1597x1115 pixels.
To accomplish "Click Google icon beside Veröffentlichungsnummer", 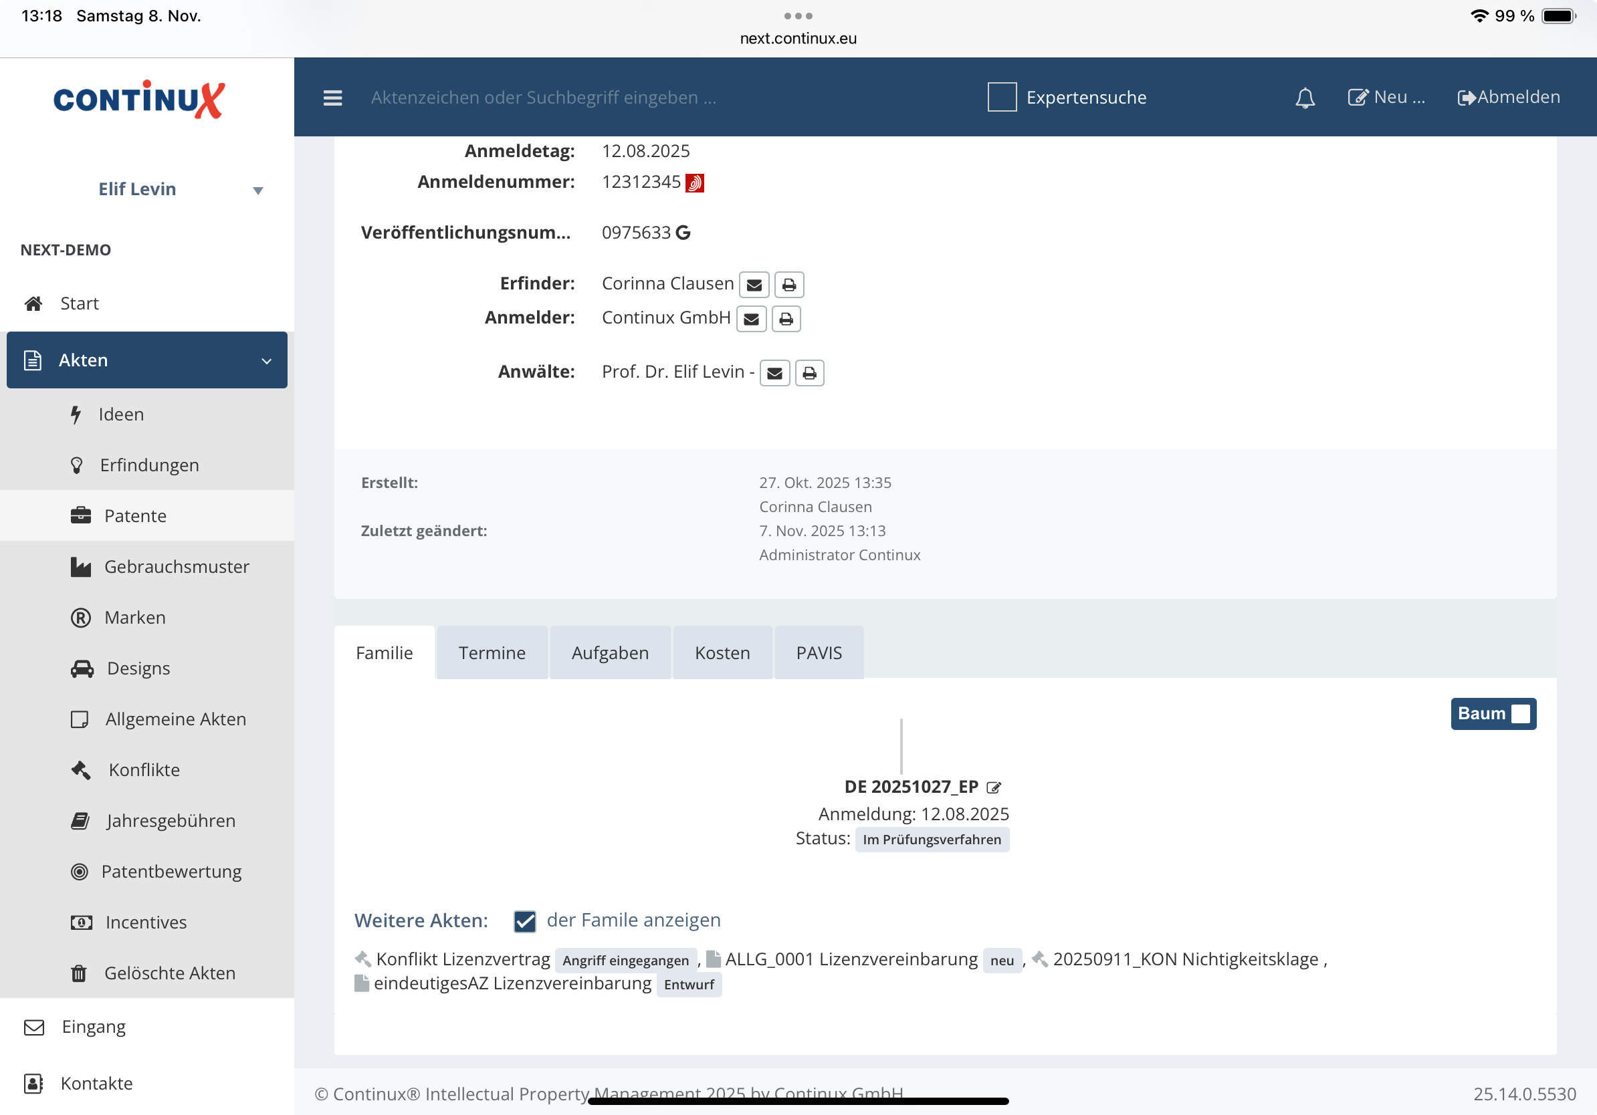I will [683, 233].
